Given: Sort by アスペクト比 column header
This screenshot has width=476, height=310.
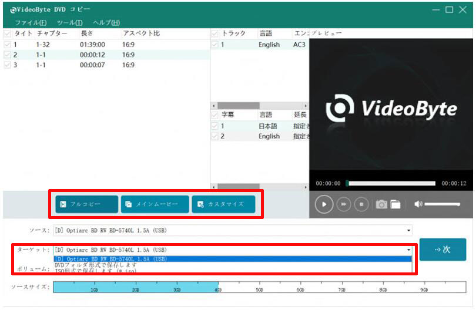Looking at the screenshot, I should pyautogui.click(x=141, y=33).
